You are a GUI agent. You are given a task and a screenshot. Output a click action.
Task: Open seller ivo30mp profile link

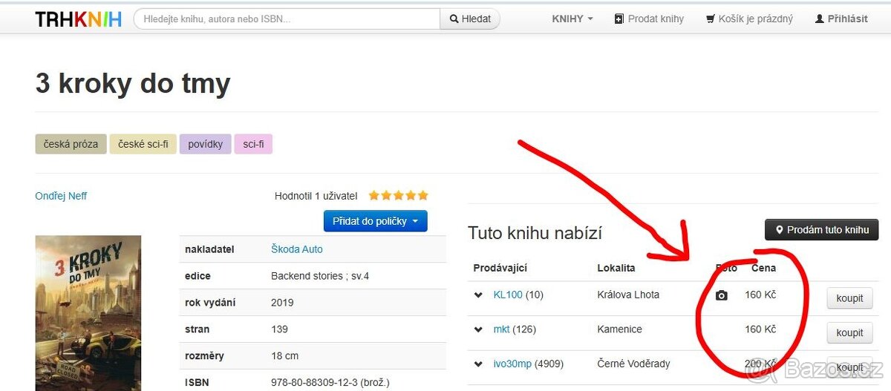(512, 363)
